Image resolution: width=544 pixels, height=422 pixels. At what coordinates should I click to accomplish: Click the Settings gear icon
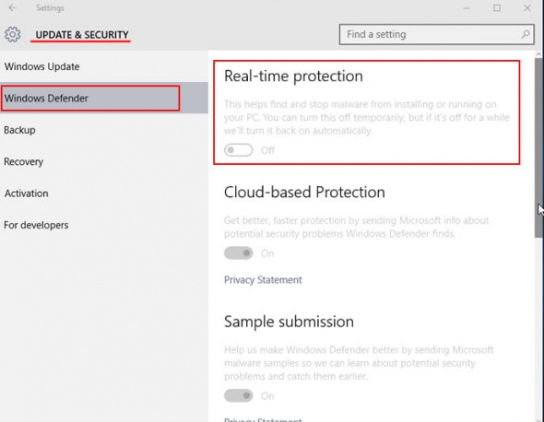13,34
